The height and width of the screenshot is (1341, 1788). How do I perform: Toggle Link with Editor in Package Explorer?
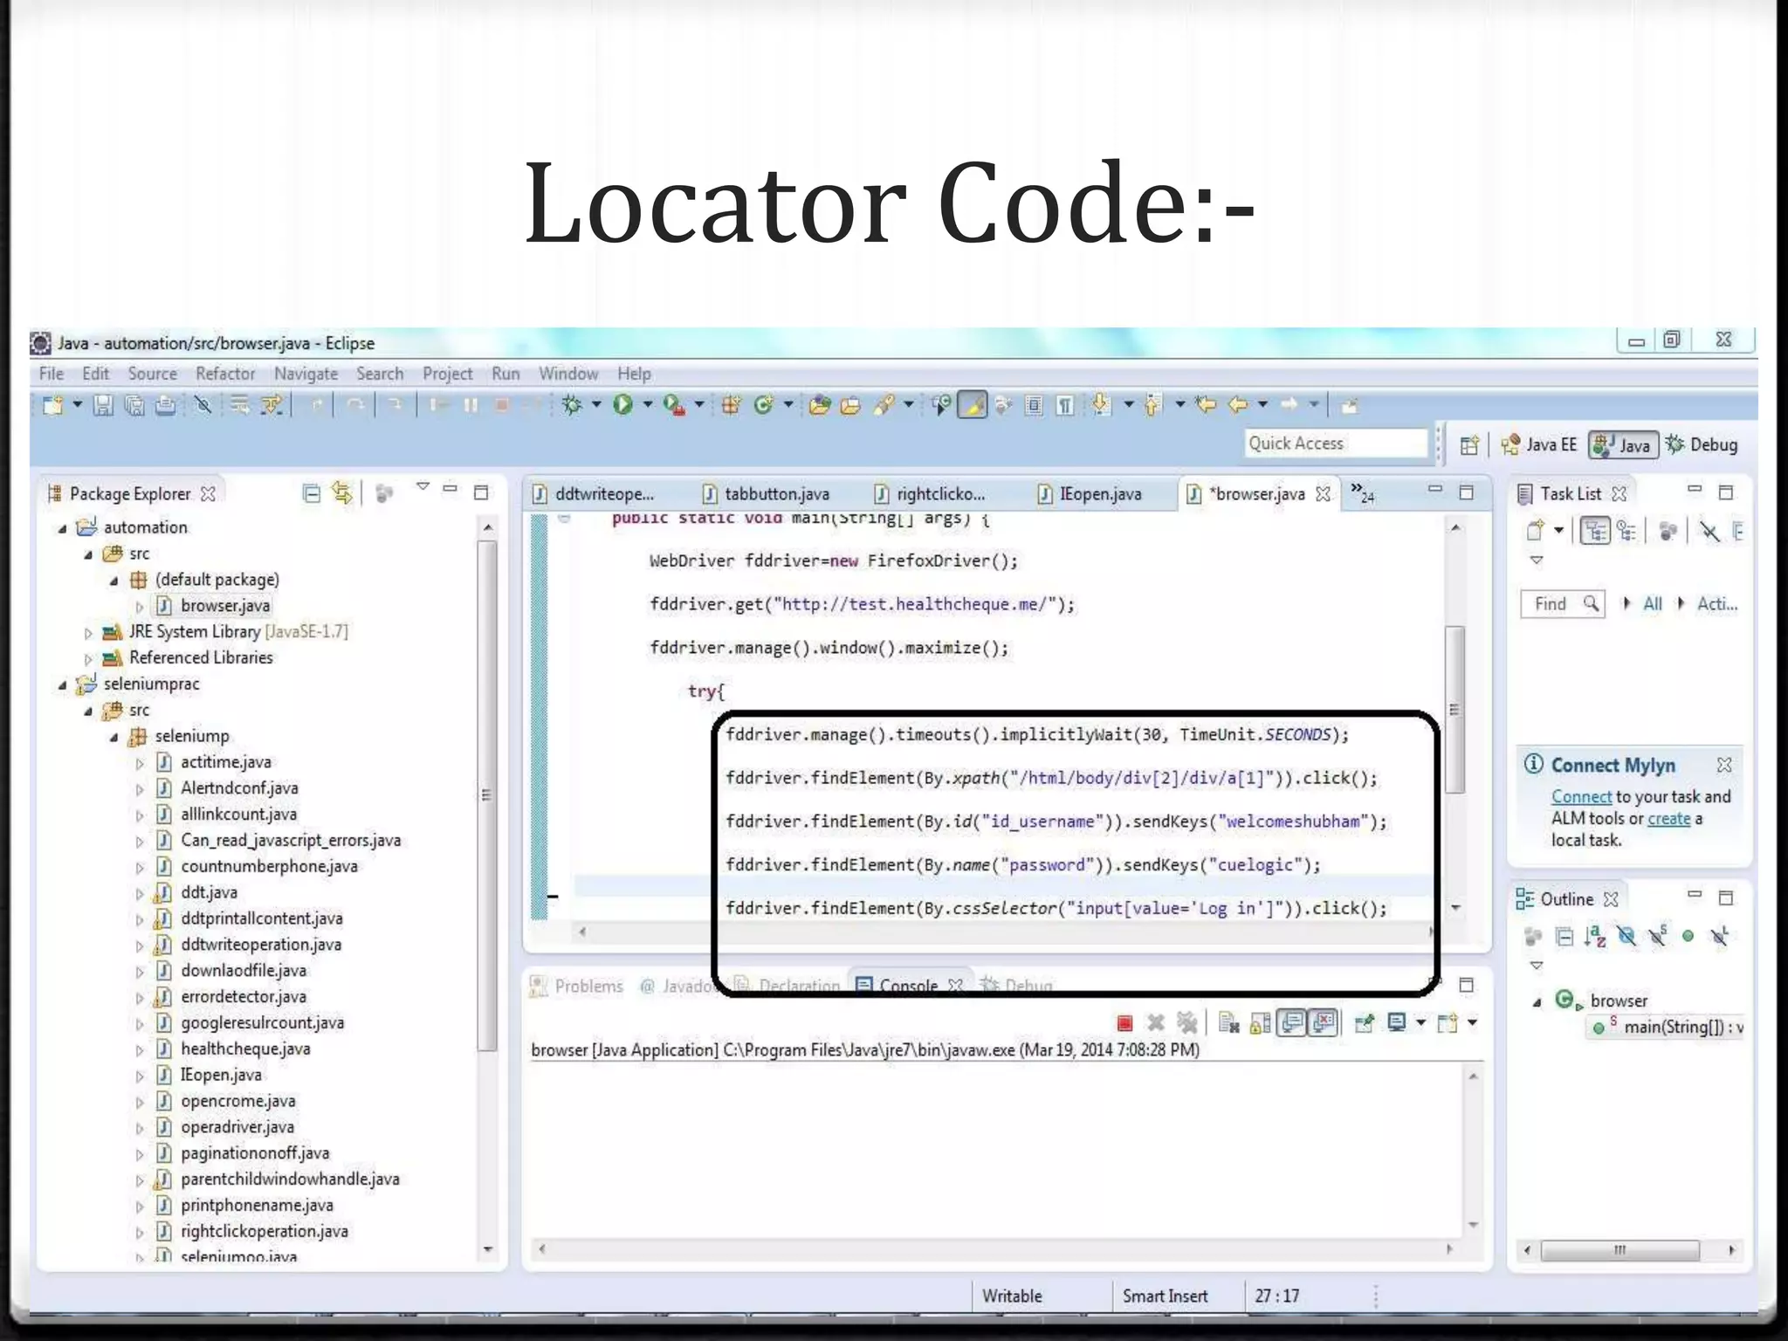342,493
